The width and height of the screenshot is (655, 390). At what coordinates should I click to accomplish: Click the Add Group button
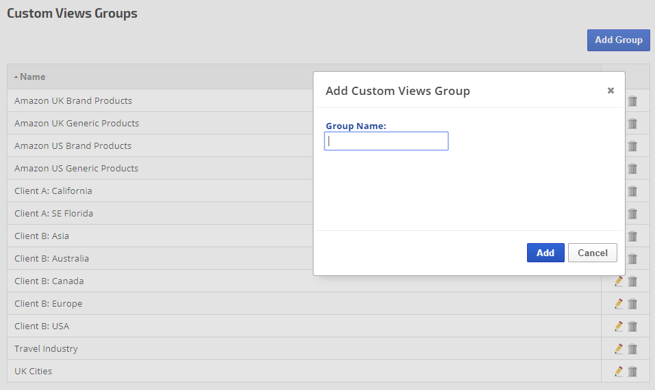point(618,40)
